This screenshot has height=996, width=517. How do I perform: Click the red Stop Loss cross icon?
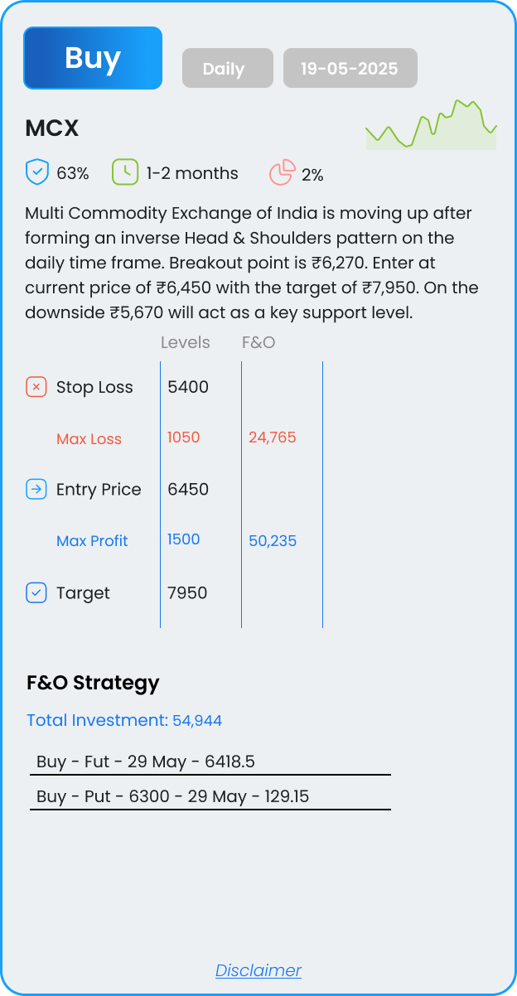(x=36, y=387)
